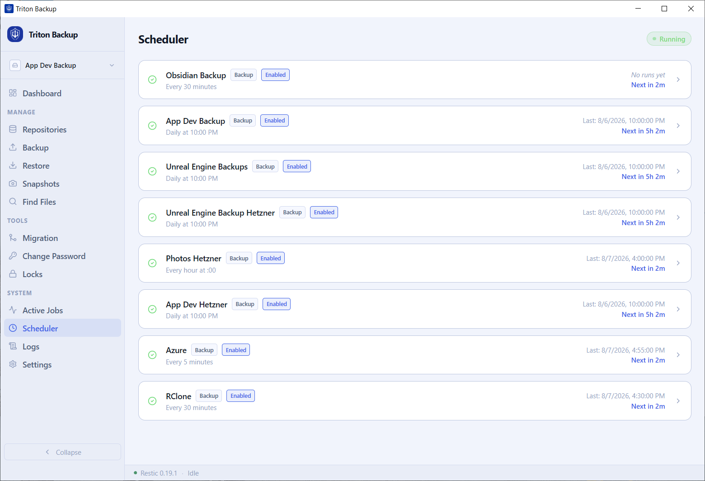Click the Snapshots camera icon
The height and width of the screenshot is (481, 705).
click(x=13, y=184)
